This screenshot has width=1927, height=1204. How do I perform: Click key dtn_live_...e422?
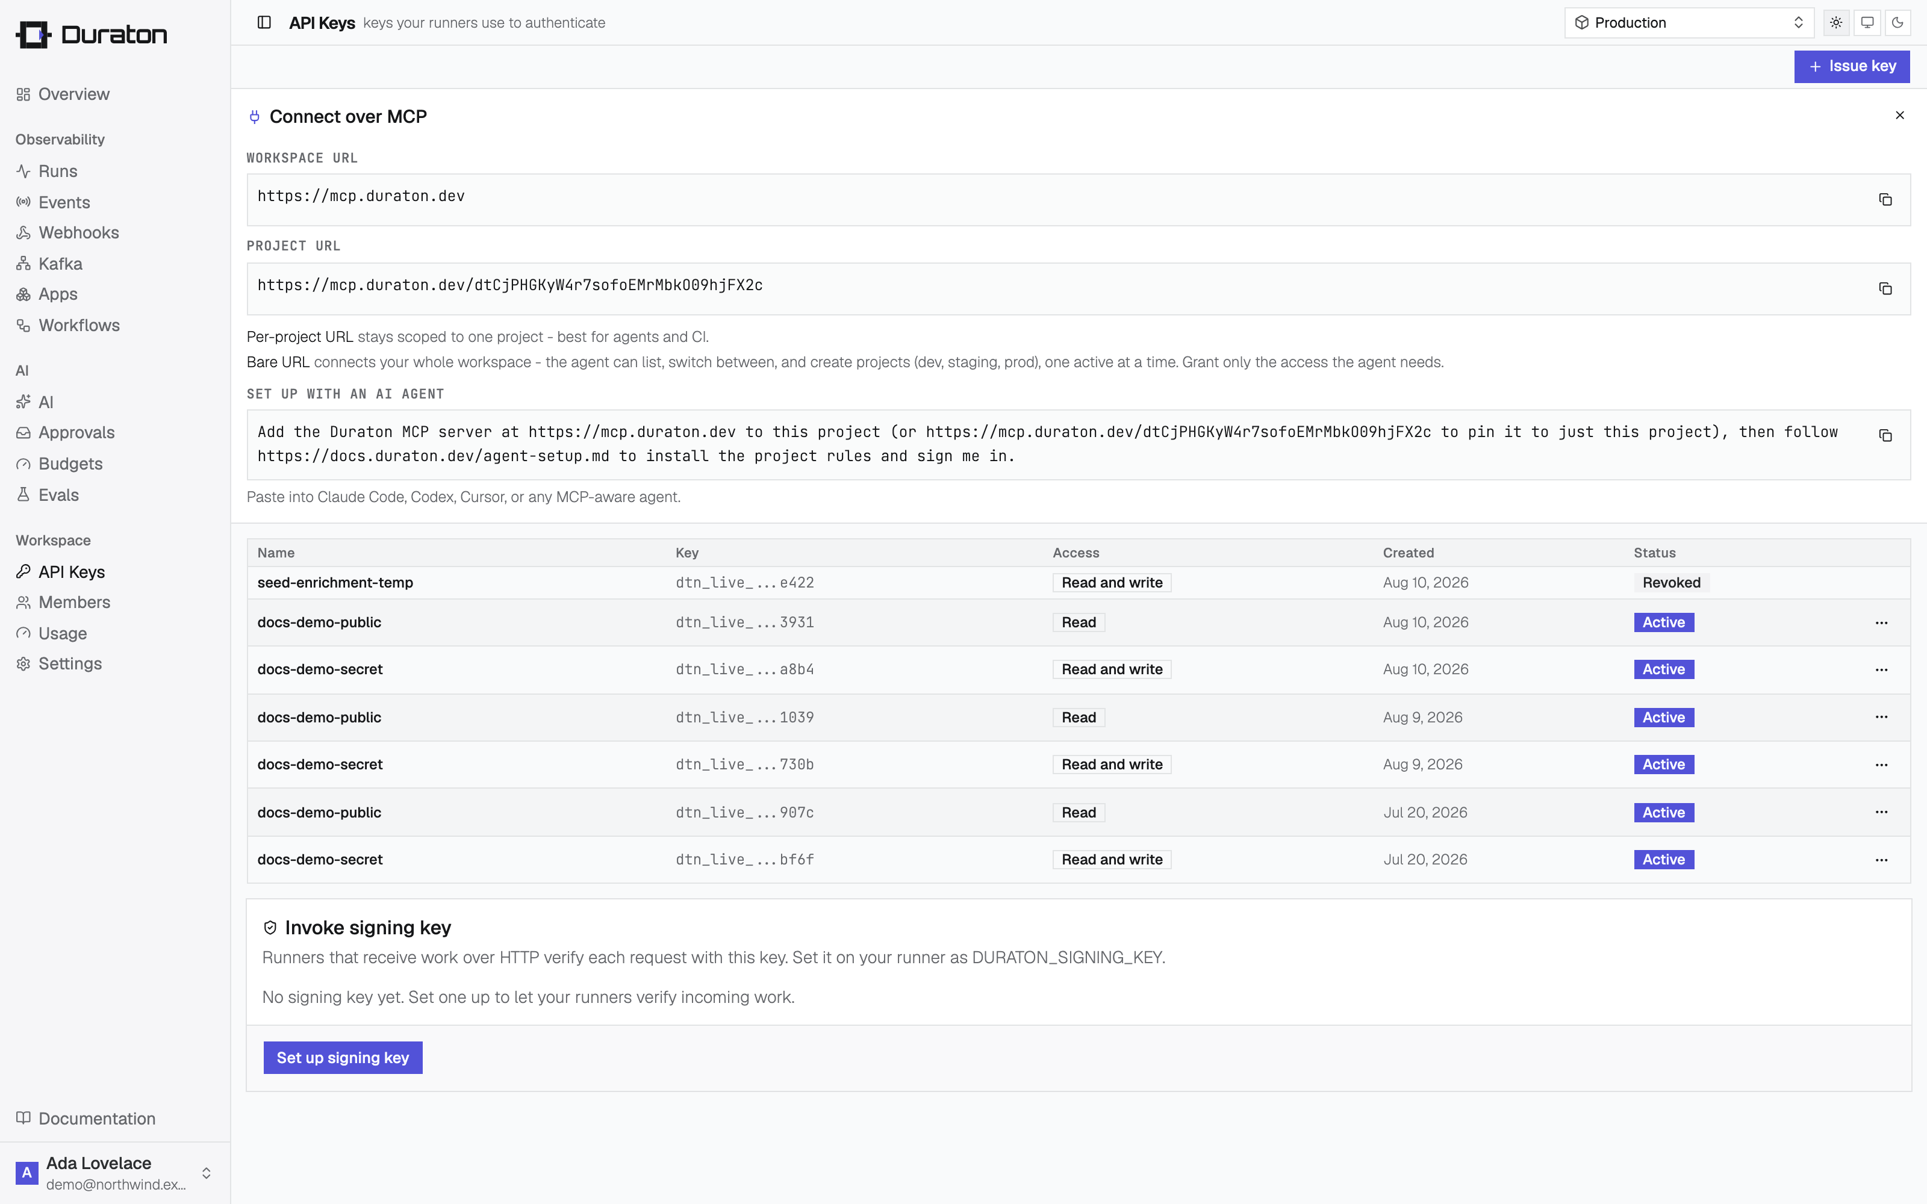tap(744, 582)
